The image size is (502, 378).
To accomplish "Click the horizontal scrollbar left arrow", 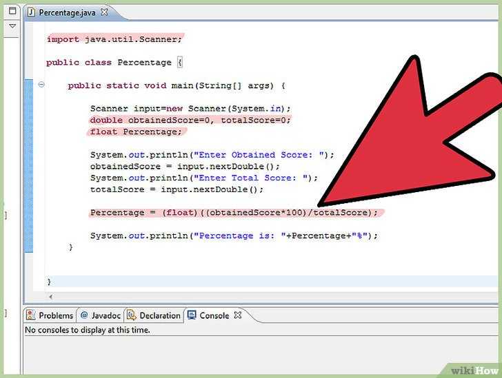I will pyautogui.click(x=51, y=297).
